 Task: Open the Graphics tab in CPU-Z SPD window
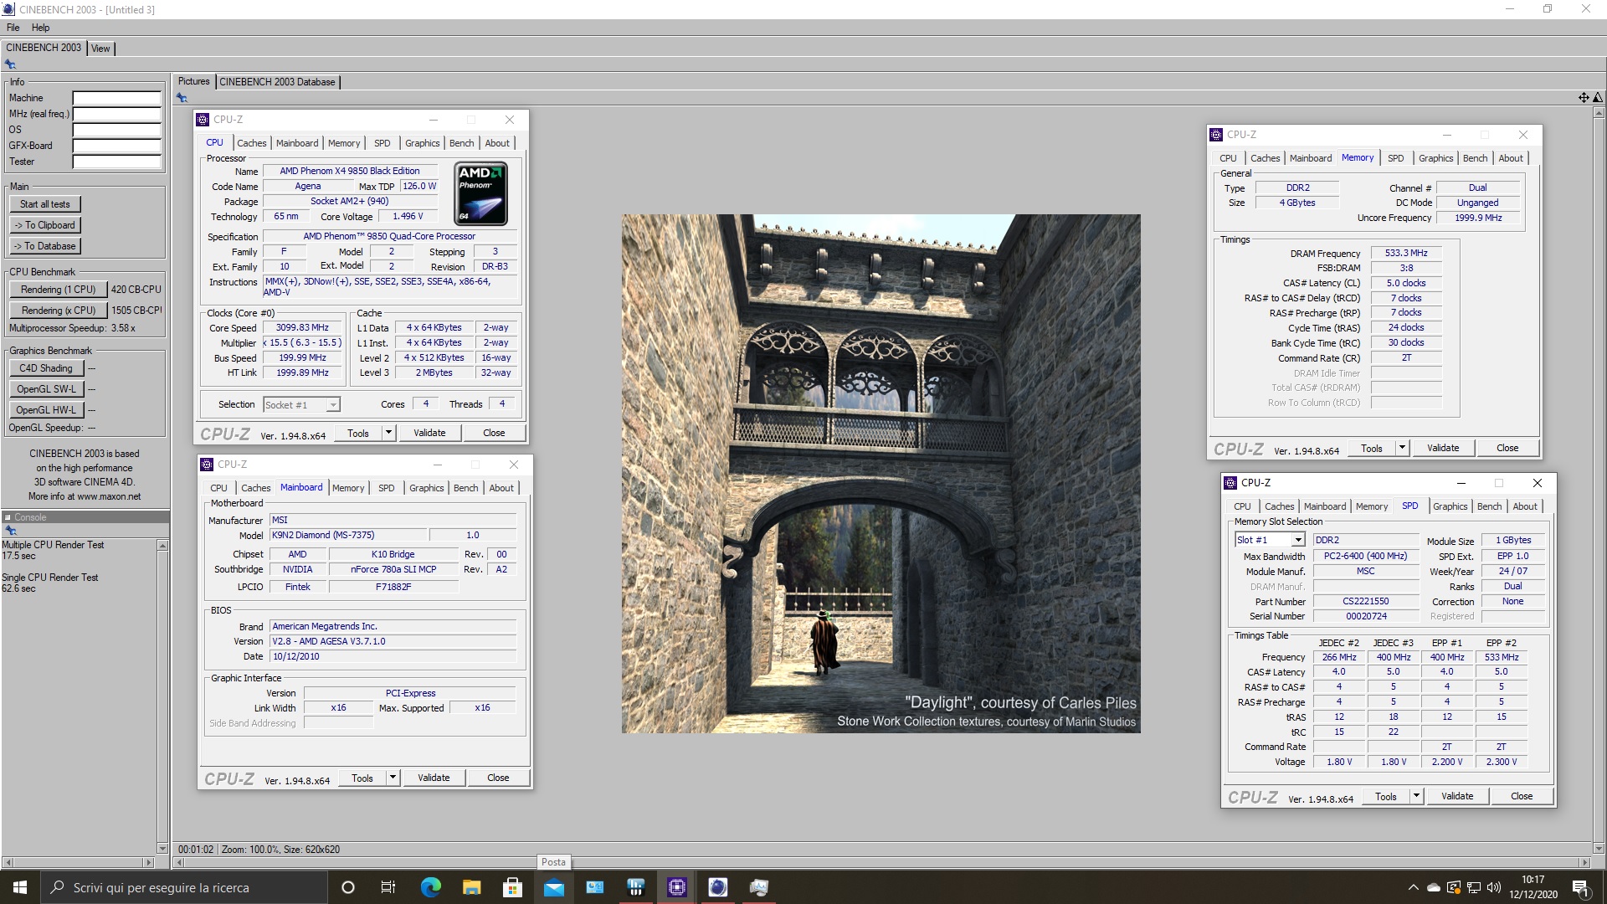(1450, 506)
